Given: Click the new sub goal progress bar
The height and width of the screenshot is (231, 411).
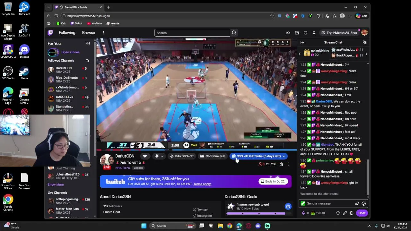Looking at the screenshot, I should tap(259, 213).
